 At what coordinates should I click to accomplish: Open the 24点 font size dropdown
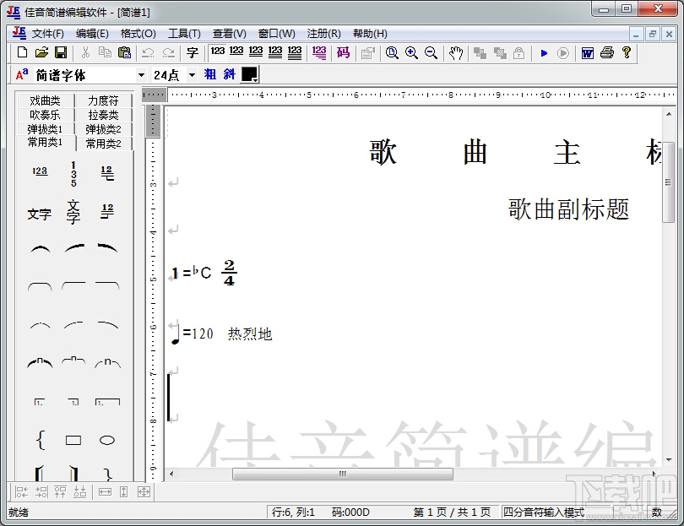192,75
